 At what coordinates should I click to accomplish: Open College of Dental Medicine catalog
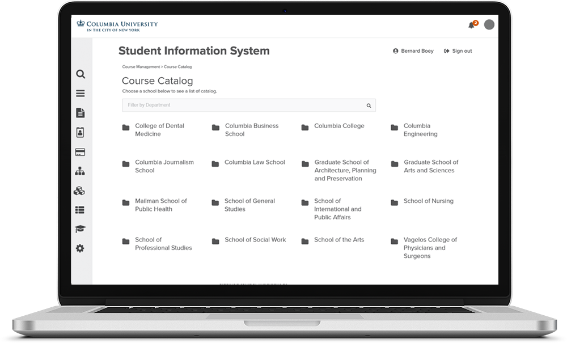point(159,130)
